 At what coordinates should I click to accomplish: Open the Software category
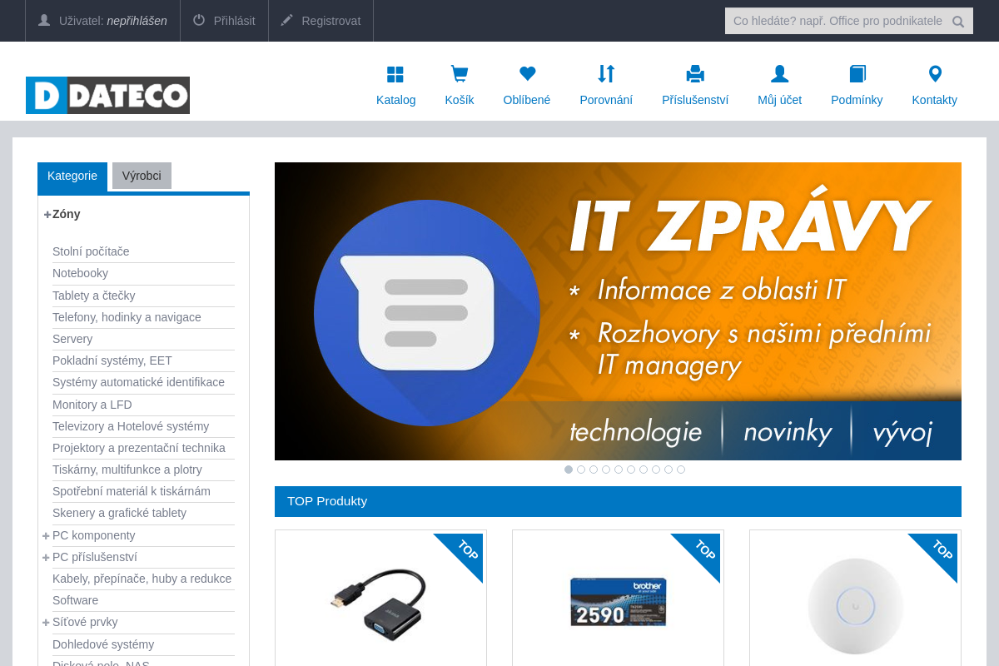75,600
